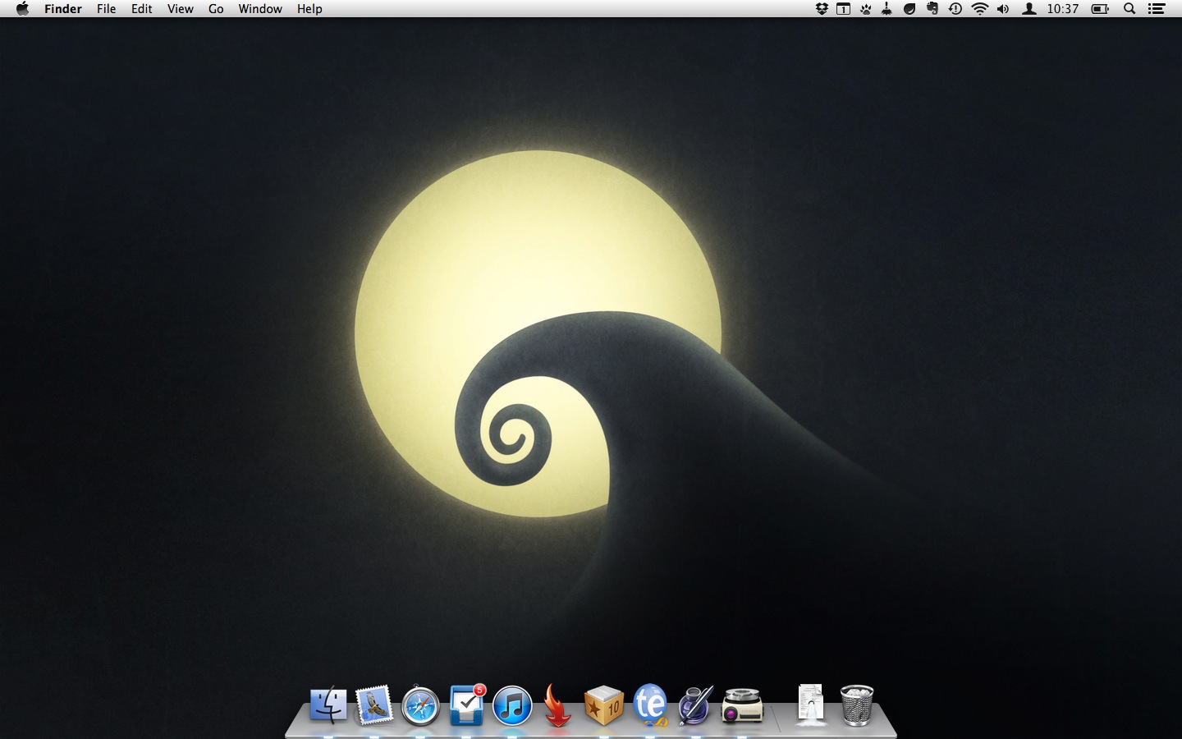
Task: Open the Edit menu
Action: [x=141, y=9]
